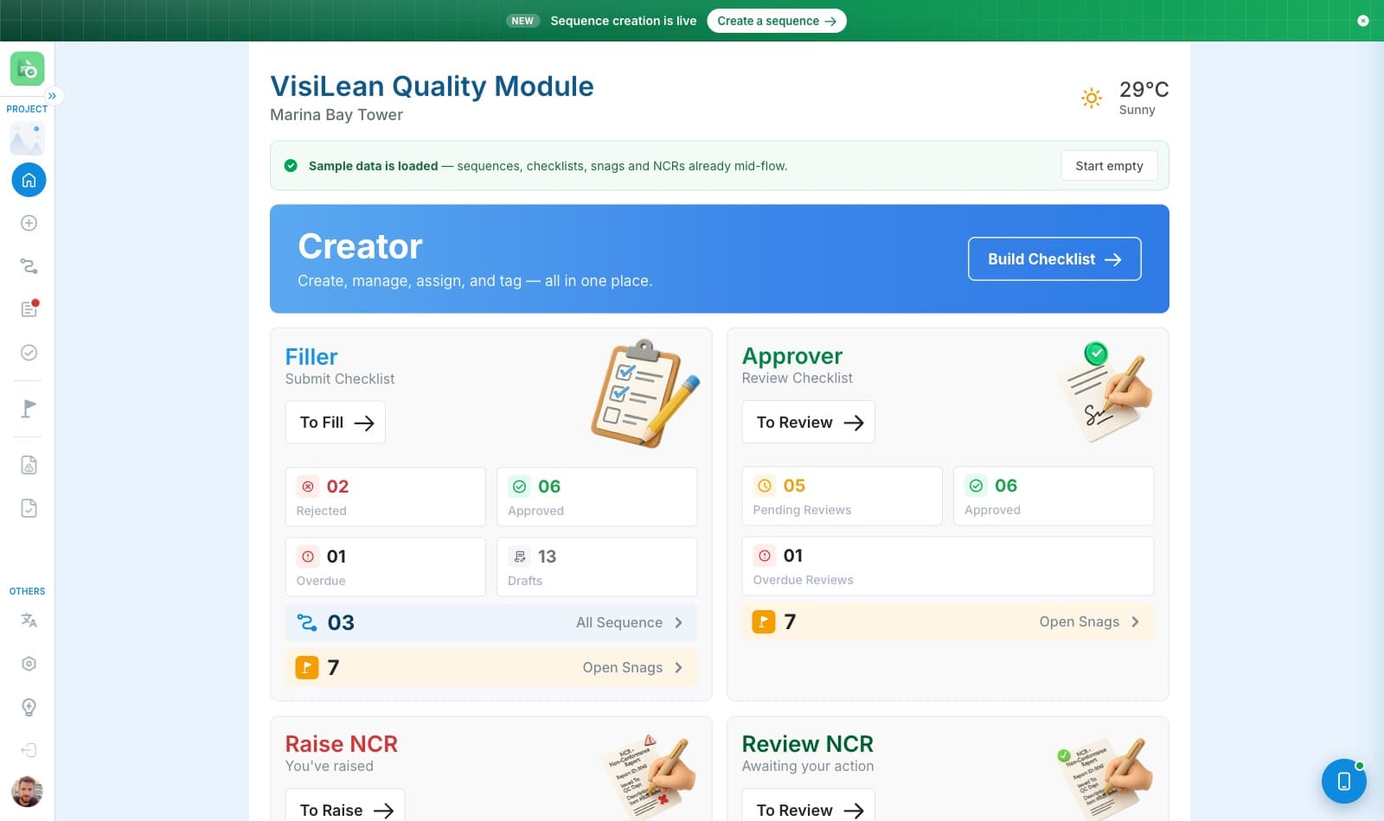
Task: Click the Filler To Fill button
Action: (x=336, y=423)
